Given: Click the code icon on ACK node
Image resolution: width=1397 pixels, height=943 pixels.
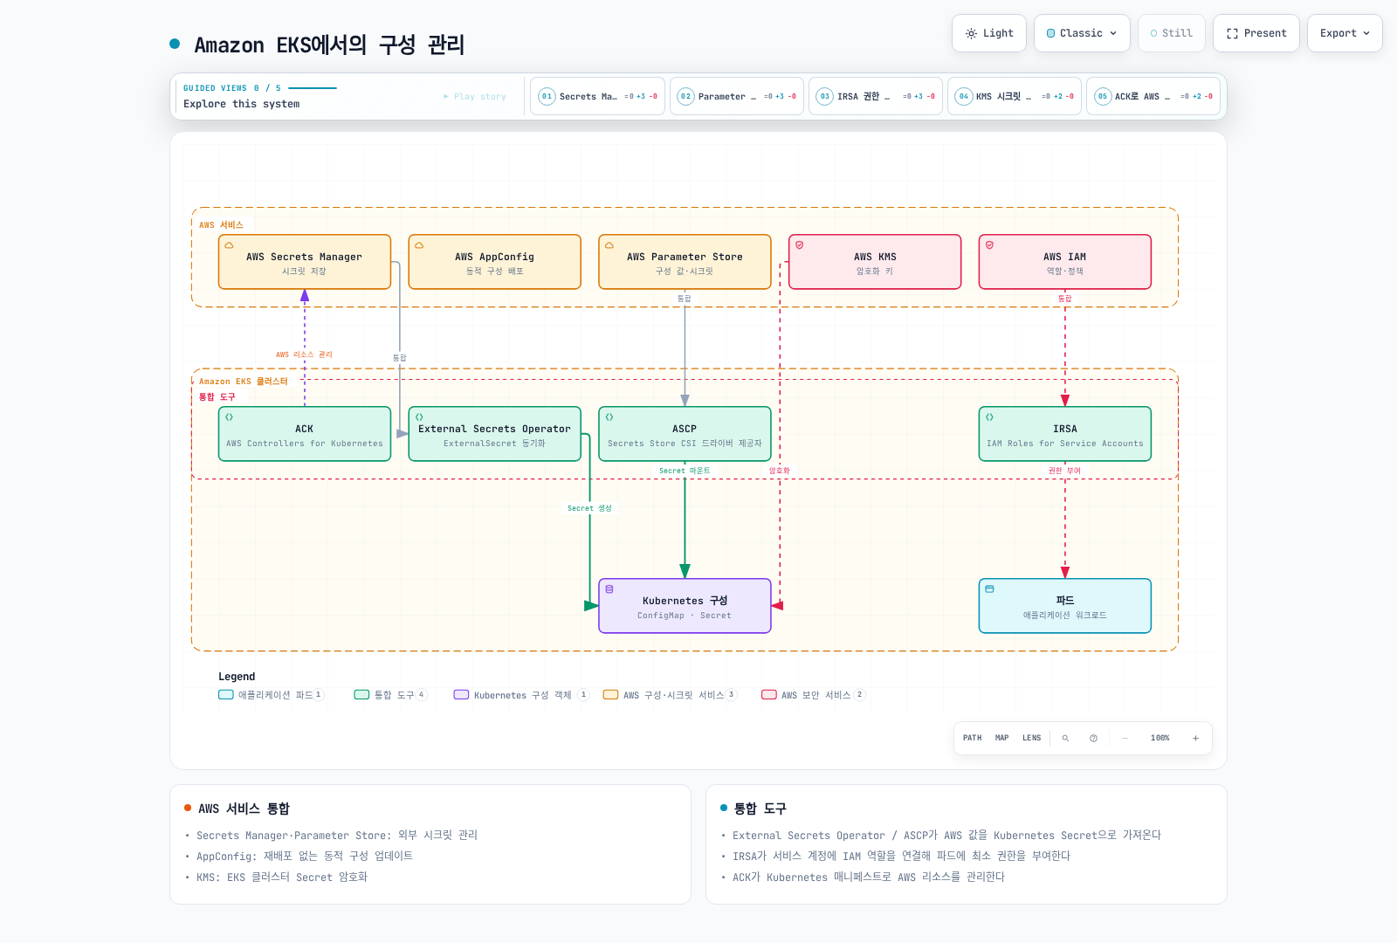Looking at the screenshot, I should pos(230,417).
